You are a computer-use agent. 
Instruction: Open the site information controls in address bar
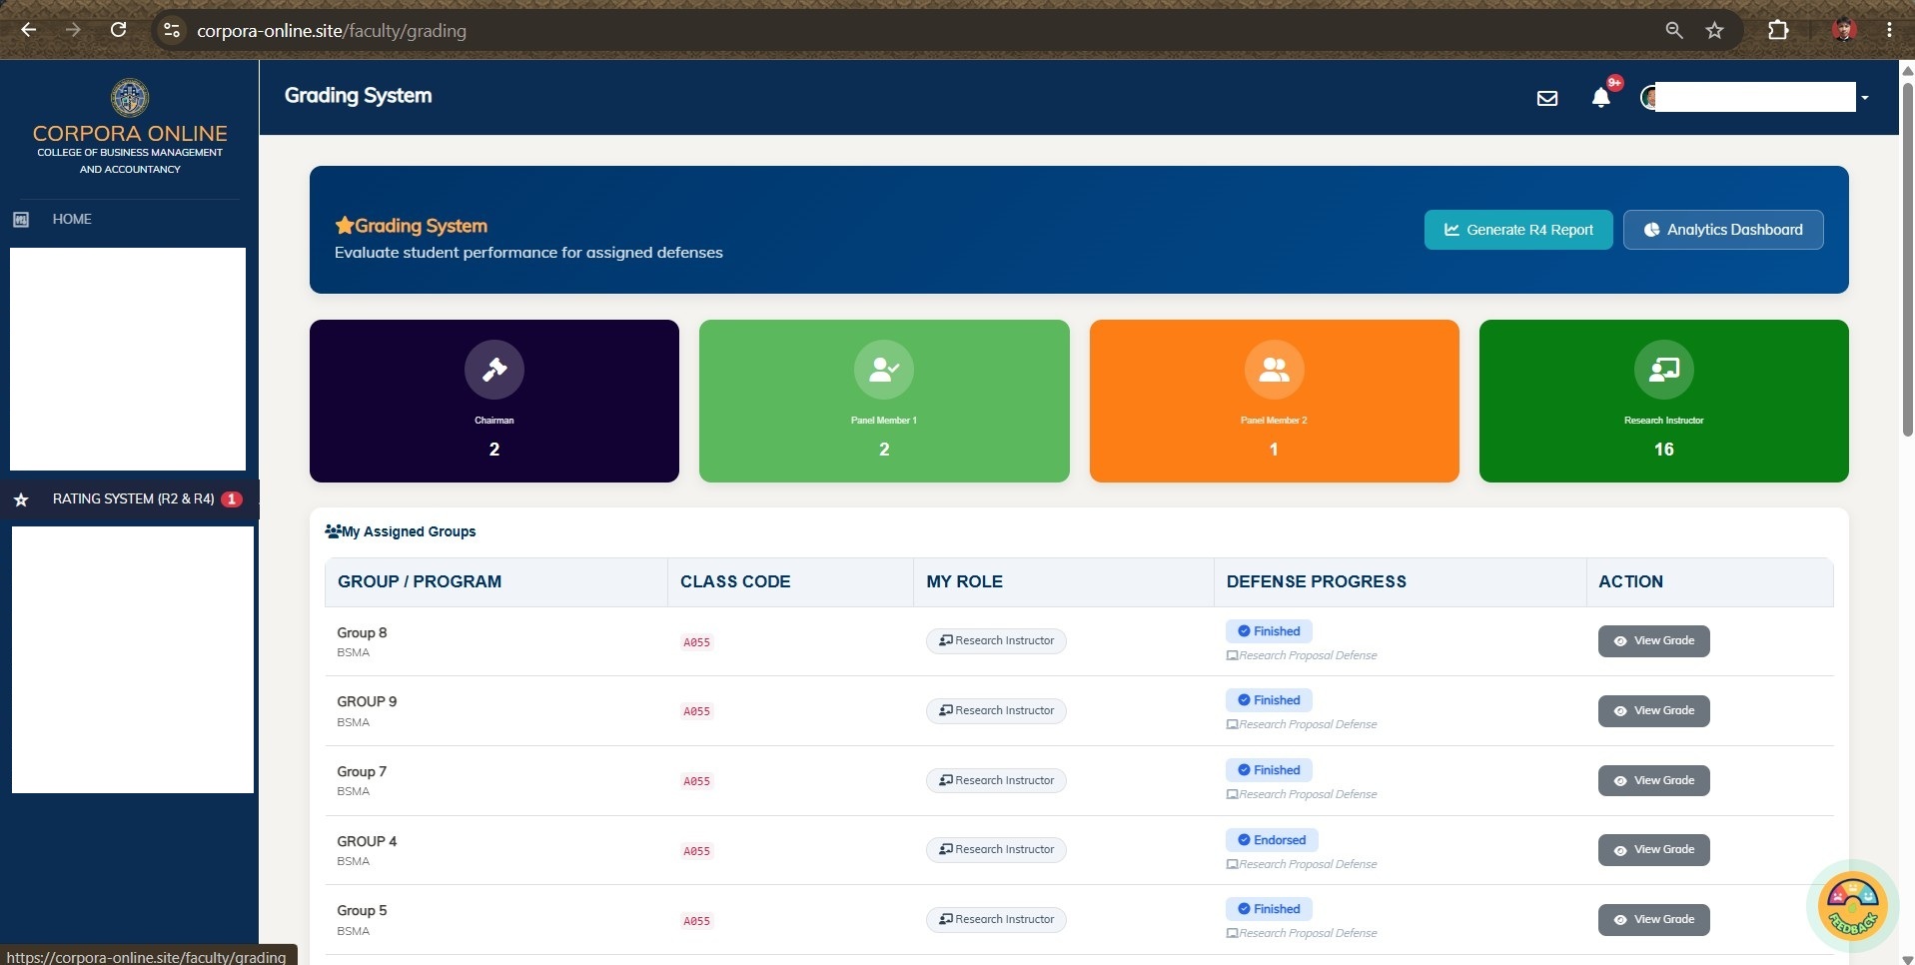(172, 30)
